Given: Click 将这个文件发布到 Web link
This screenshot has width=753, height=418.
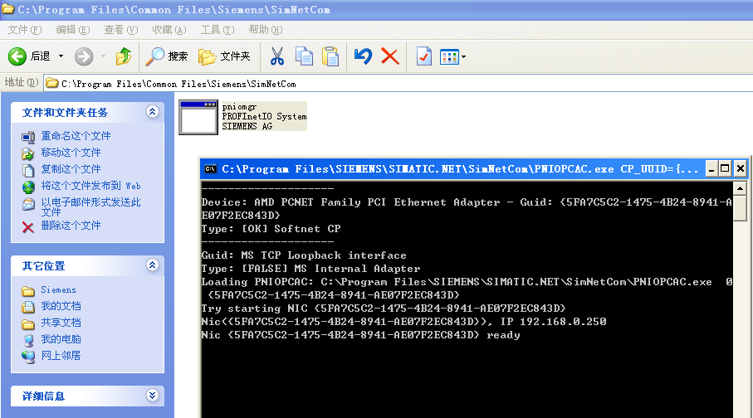Looking at the screenshot, I should [x=90, y=186].
